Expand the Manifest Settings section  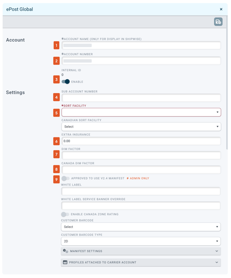pyautogui.click(x=141, y=251)
